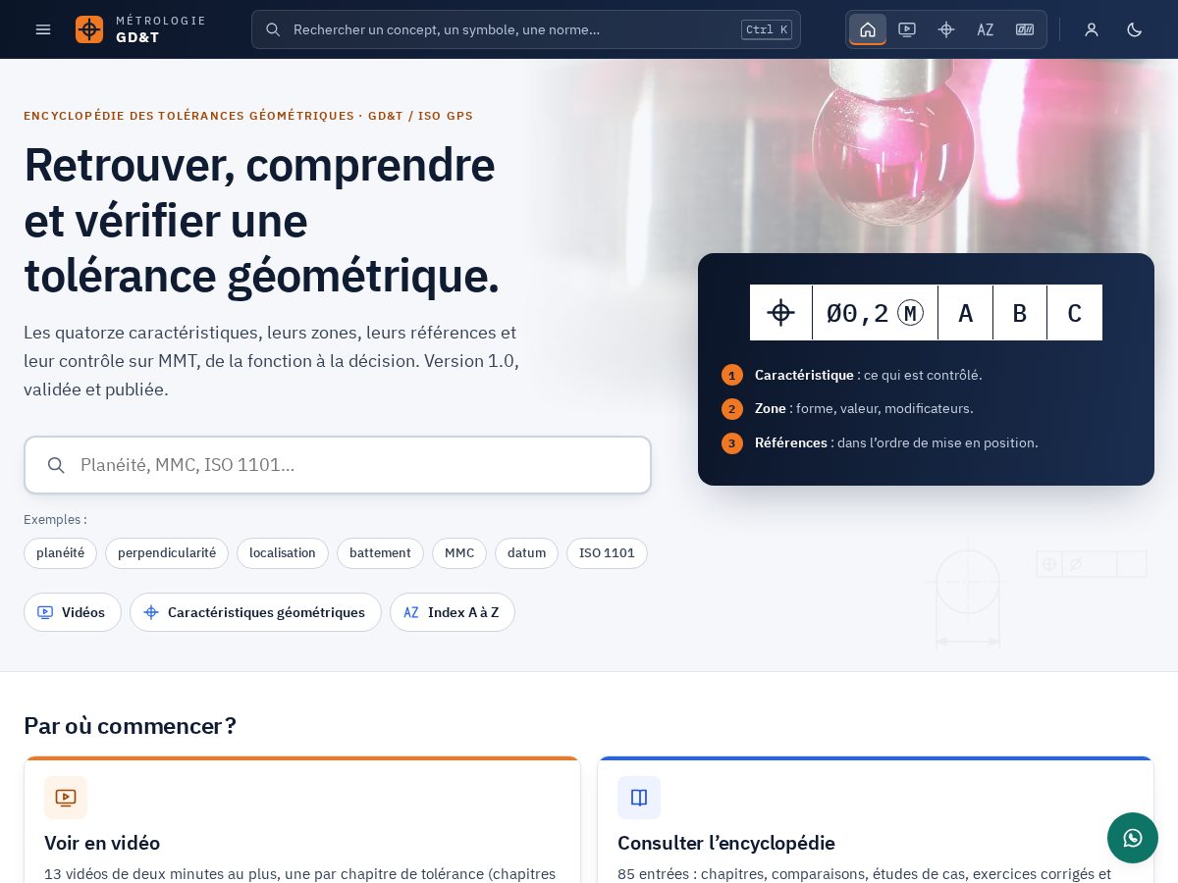Click the orange step 1 Caractéristique badge
Screen dimensions: 1178x883
732,375
